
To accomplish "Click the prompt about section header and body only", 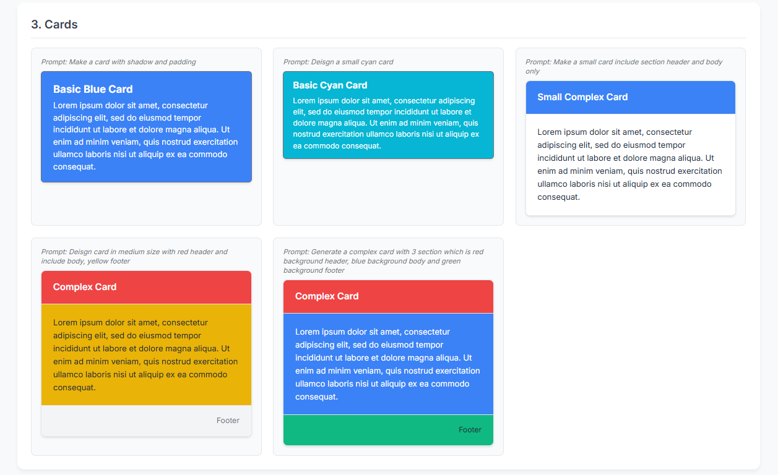I will click(x=624, y=66).
